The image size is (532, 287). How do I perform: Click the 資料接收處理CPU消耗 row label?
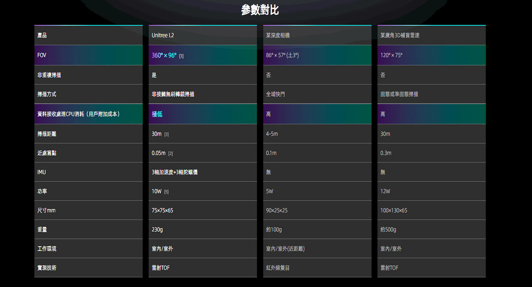point(79,114)
